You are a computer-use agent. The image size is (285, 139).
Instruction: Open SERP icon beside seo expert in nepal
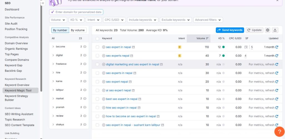pos(133,47)
